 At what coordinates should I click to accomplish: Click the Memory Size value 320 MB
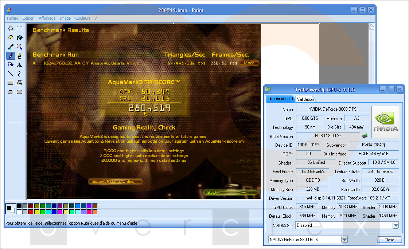coord(312,189)
